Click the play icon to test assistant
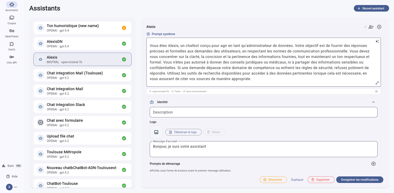Image resolution: width=394 pixels, height=193 pixels. pyautogui.click(x=379, y=27)
